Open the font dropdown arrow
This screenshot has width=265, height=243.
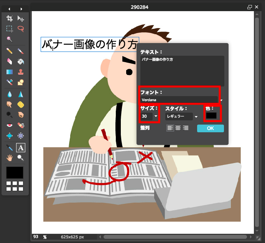tap(221, 100)
